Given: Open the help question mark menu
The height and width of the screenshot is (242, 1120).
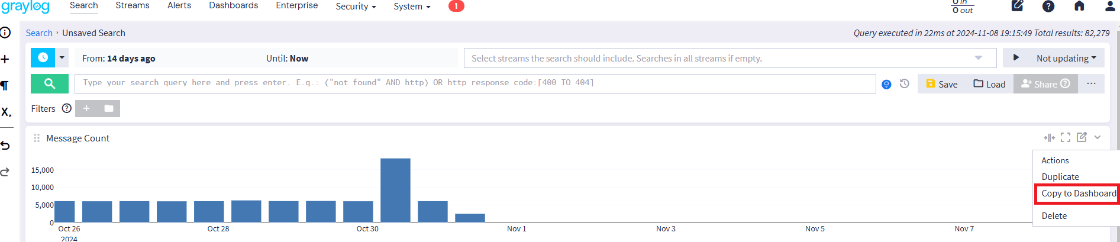Looking at the screenshot, I should click(1048, 7).
